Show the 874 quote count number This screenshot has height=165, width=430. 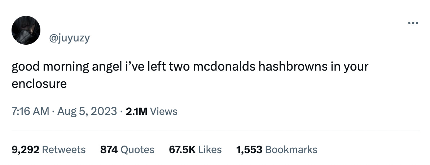pos(109,150)
